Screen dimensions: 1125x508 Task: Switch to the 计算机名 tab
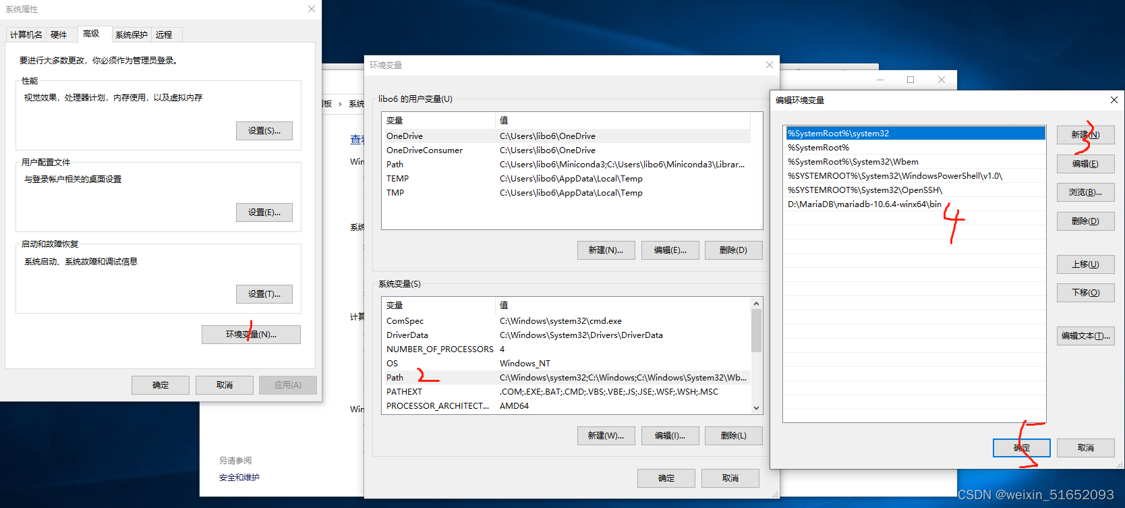pyautogui.click(x=26, y=34)
